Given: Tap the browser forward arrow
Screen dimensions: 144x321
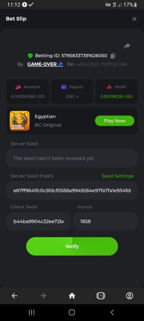Looking at the screenshot, I should click(x=43, y=296).
